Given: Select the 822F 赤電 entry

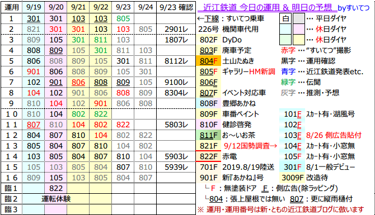Looking at the screenshot, I should 218,156.
